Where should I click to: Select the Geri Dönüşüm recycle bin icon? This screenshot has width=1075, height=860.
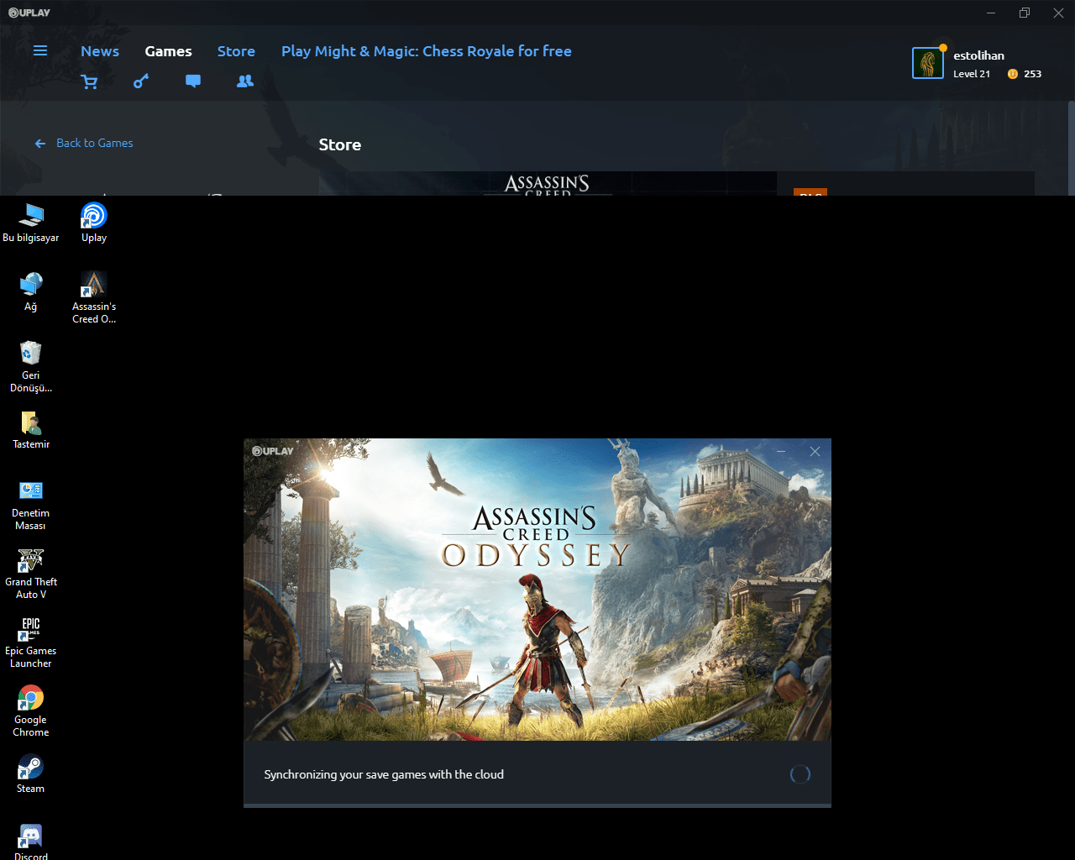point(31,367)
